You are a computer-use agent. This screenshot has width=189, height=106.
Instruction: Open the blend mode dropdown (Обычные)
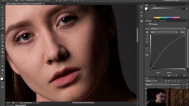(157, 85)
